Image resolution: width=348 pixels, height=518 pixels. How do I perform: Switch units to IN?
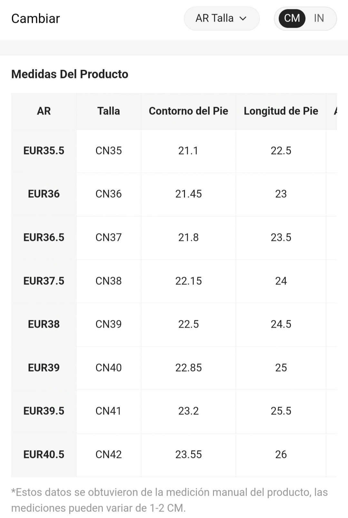point(319,18)
